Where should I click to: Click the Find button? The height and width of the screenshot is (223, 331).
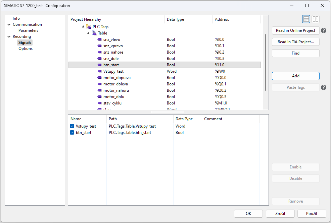(295, 53)
